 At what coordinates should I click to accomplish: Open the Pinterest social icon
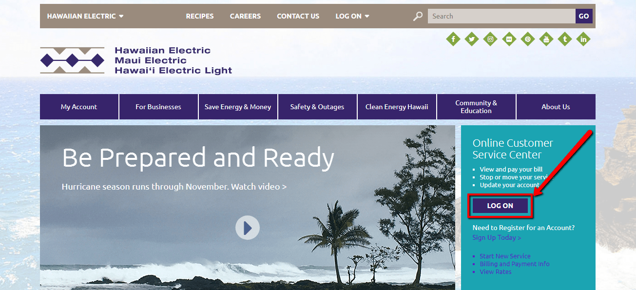[x=527, y=39]
